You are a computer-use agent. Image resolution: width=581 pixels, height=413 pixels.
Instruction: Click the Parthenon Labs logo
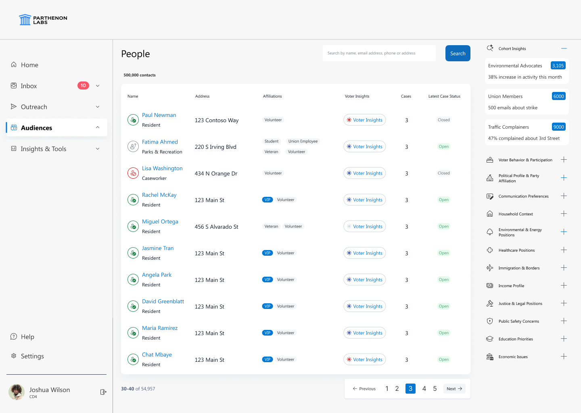pos(43,20)
